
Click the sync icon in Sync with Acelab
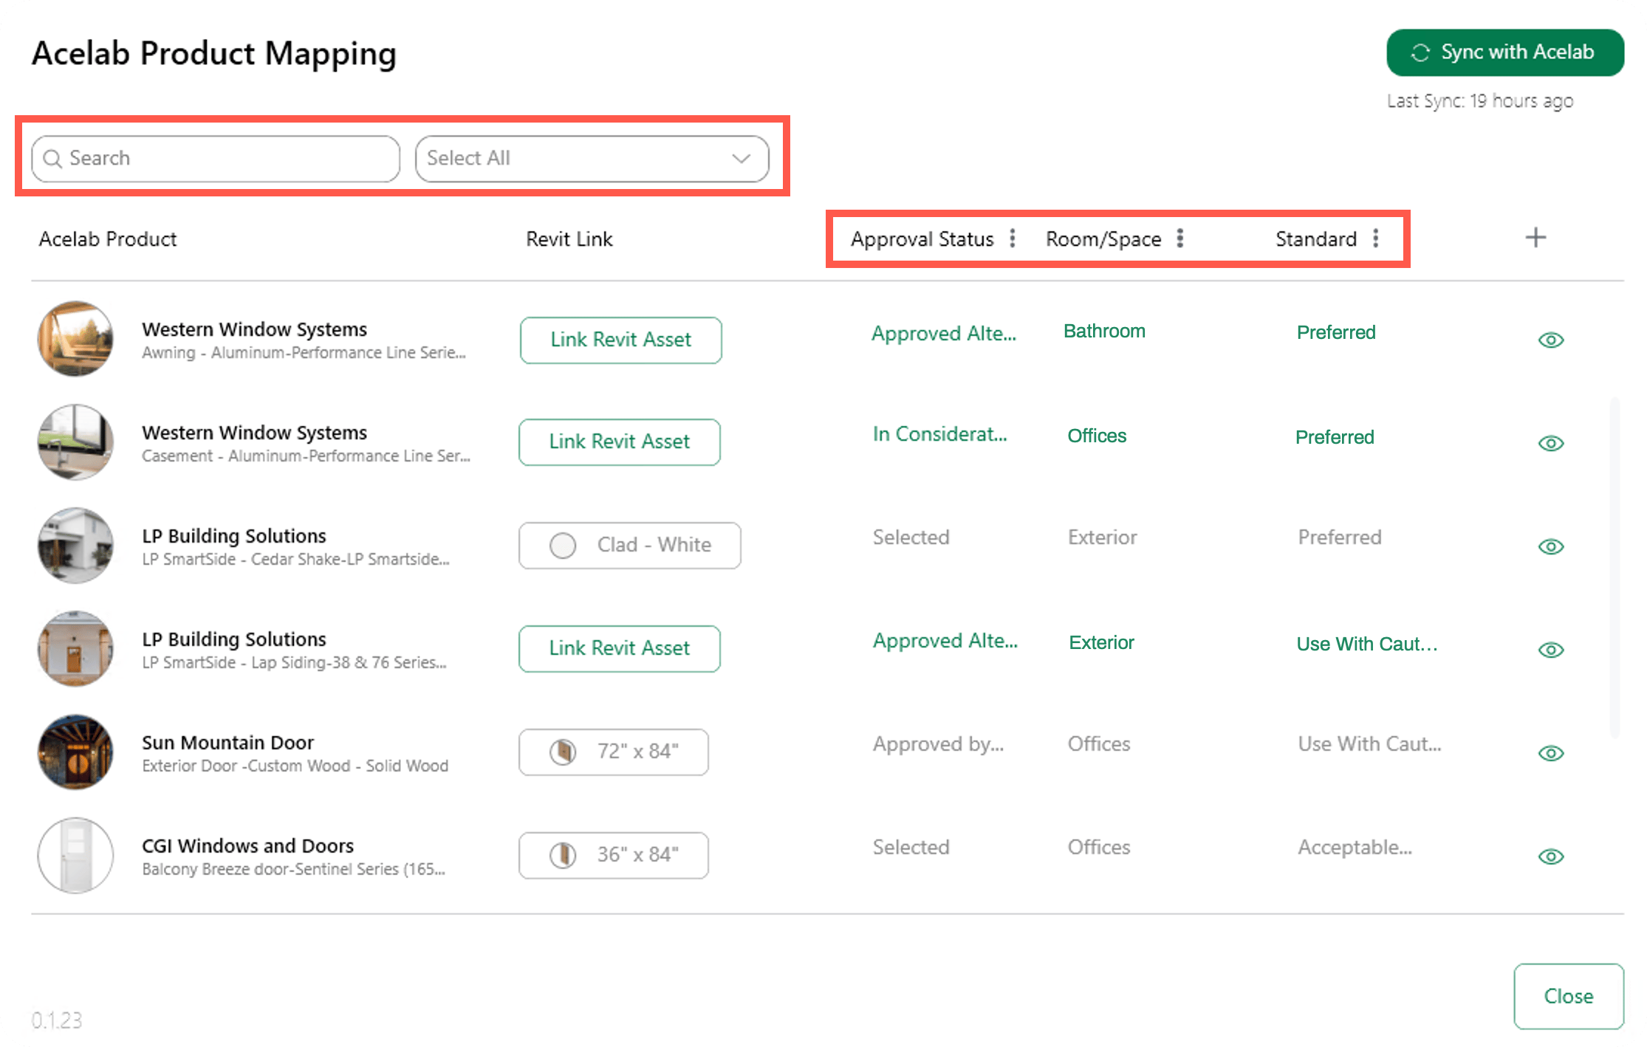pyautogui.click(x=1420, y=52)
